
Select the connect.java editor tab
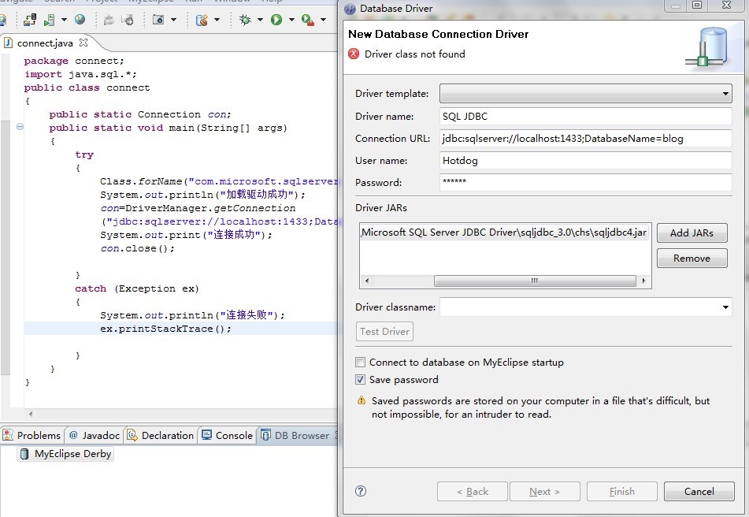pos(45,43)
